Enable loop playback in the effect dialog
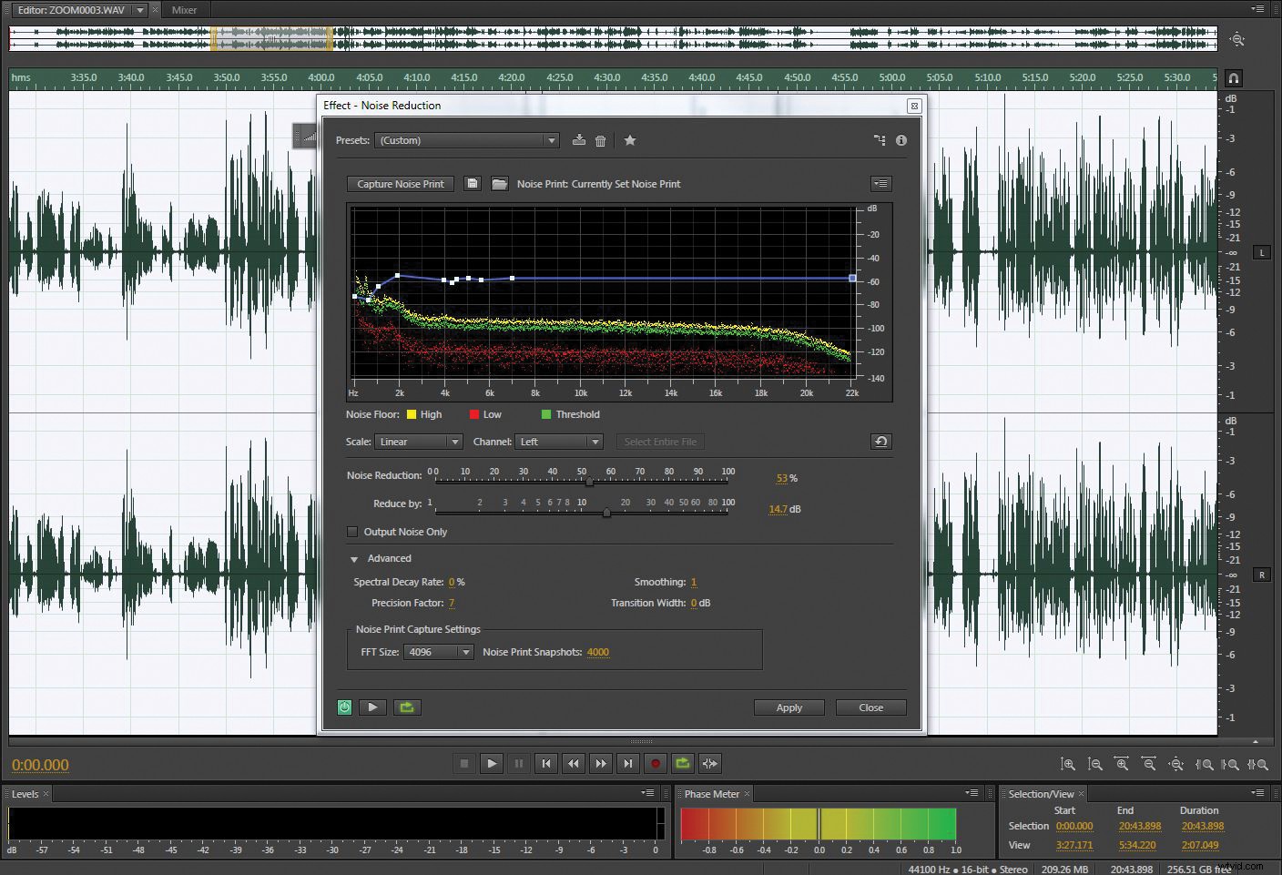Viewport: 1282px width, 875px height. [x=407, y=707]
